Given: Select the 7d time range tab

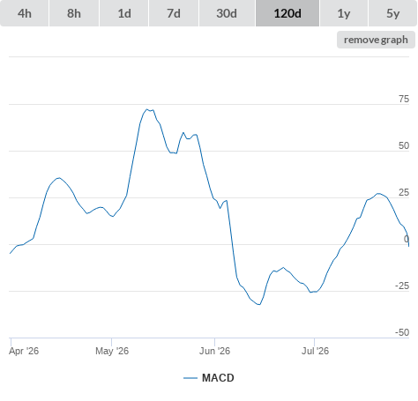Looking at the screenshot, I should (x=174, y=13).
